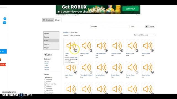The height and width of the screenshot is (99, 177).
Task: Click the All Genres filter label
Action: pos(49,77)
